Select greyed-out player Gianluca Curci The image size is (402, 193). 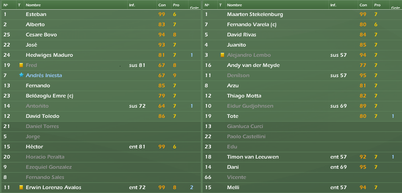[x=245, y=127]
